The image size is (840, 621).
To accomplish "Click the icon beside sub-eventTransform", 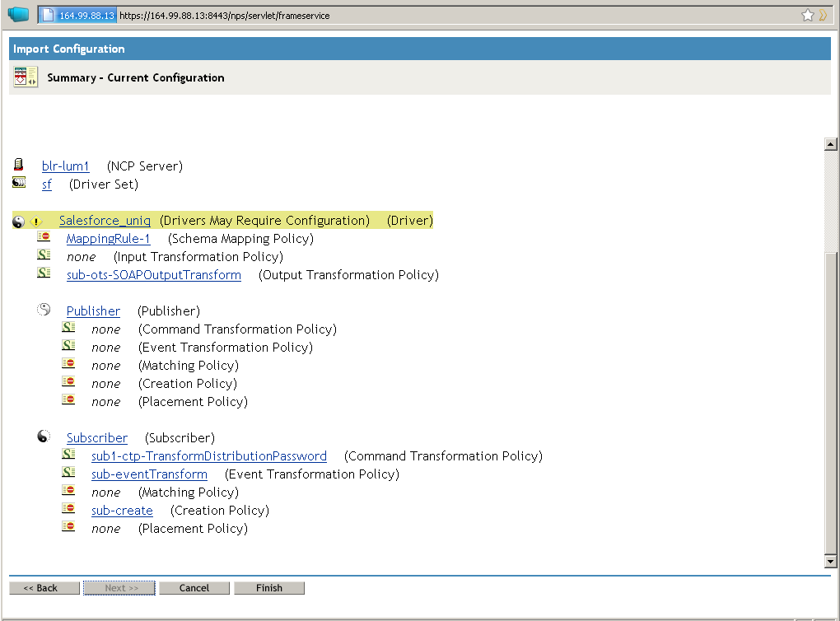I will click(68, 473).
